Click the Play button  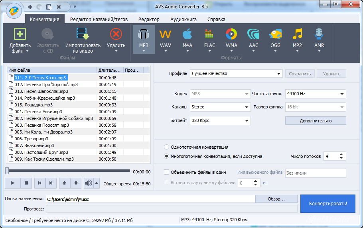tap(13, 183)
